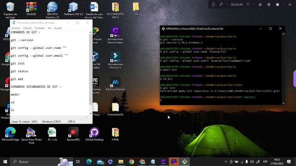Click Windows (CRLF) in Notepad status bar
This screenshot has width=296, height=166.
[51, 122]
